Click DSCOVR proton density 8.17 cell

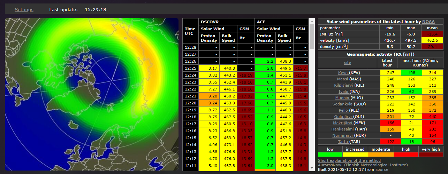click(x=209, y=68)
